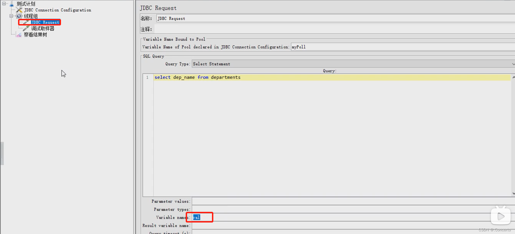Click the Result variable name field

click(353, 226)
